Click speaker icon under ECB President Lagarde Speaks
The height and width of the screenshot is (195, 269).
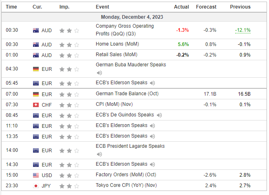(99, 154)
